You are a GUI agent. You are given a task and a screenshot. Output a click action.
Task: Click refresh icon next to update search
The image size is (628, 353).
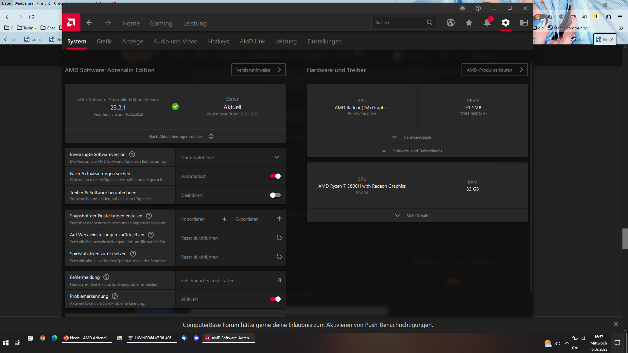coord(211,136)
